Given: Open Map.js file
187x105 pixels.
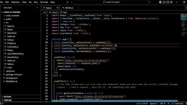Looking at the screenshot, I should click(10, 50).
